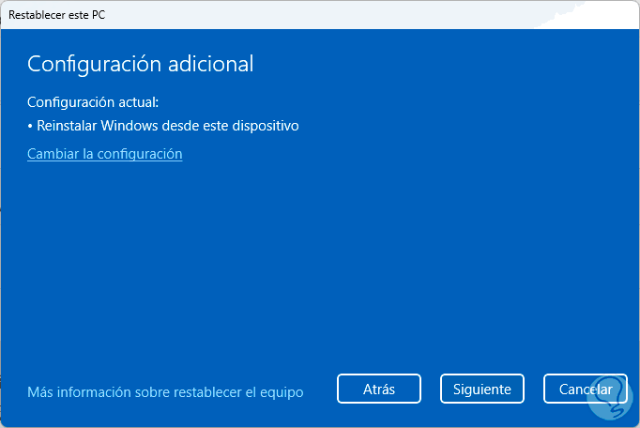
Task: Continue with the Siguiente button
Action: pos(481,389)
